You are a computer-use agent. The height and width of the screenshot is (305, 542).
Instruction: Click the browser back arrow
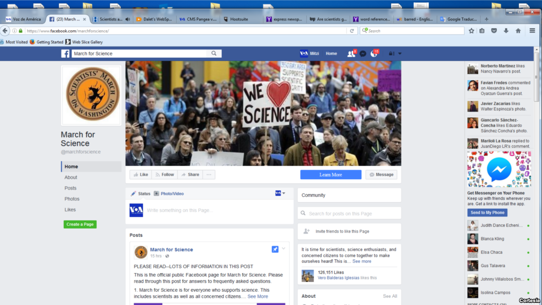click(x=5, y=31)
